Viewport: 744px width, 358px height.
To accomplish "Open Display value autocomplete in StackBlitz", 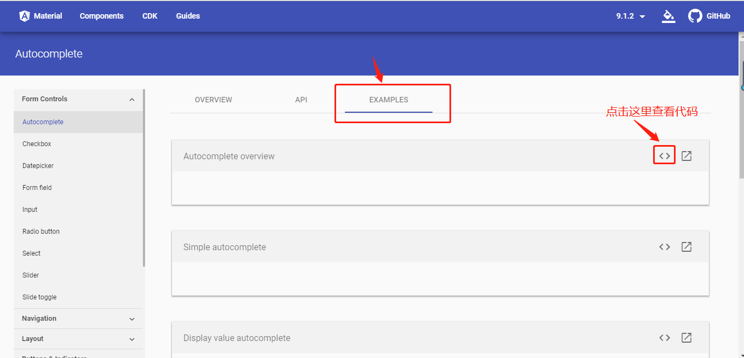I will tap(686, 337).
